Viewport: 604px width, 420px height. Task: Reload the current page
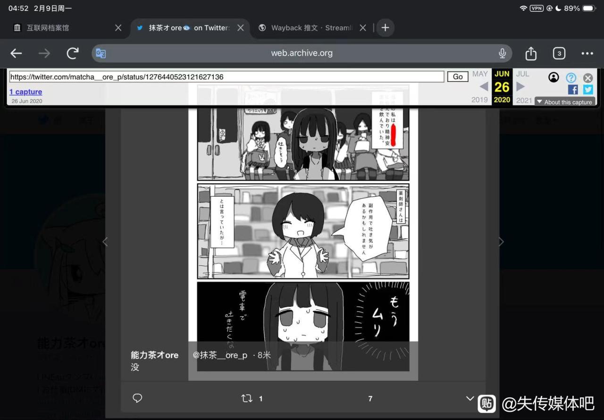tap(73, 53)
